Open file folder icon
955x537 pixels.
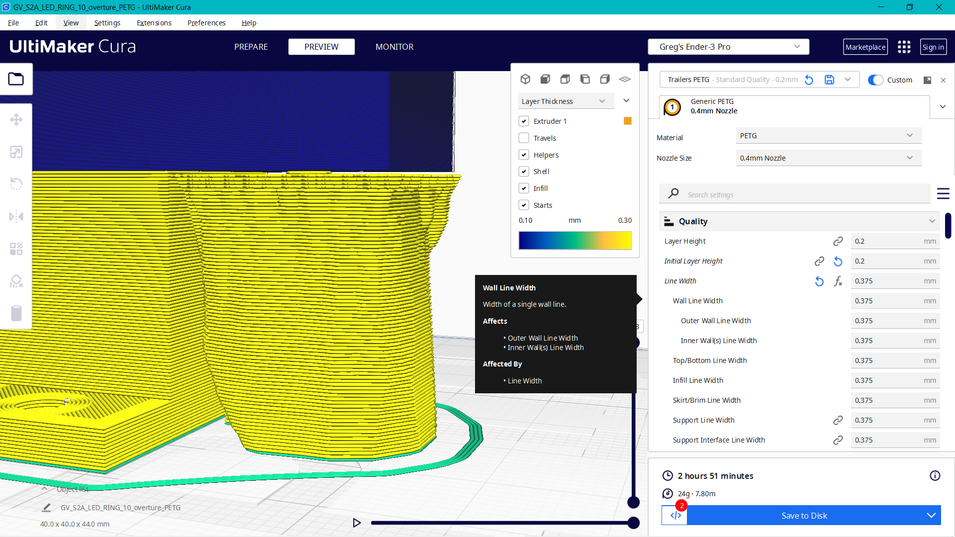[x=16, y=79]
